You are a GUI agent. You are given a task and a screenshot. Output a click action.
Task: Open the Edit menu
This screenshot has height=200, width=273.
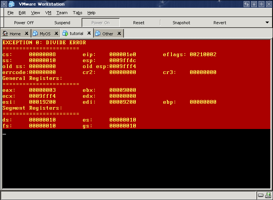pos(22,13)
